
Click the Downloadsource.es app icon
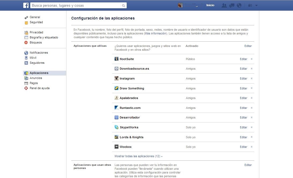pyautogui.click(x=117, y=69)
